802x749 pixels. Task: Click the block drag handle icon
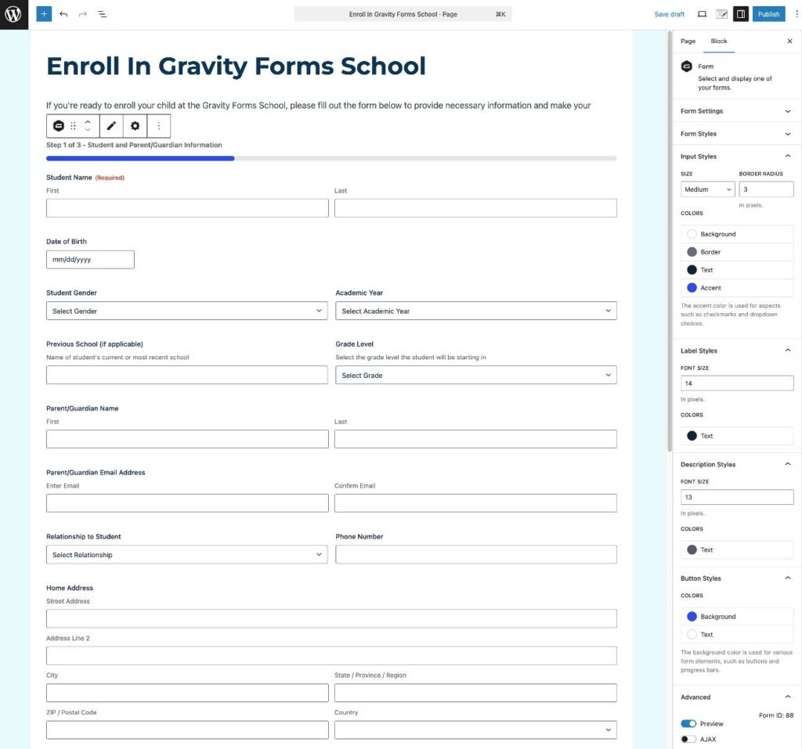73,126
